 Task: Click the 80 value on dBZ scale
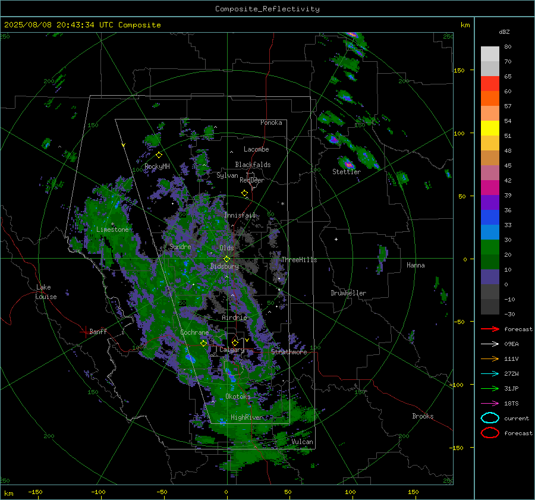click(508, 47)
